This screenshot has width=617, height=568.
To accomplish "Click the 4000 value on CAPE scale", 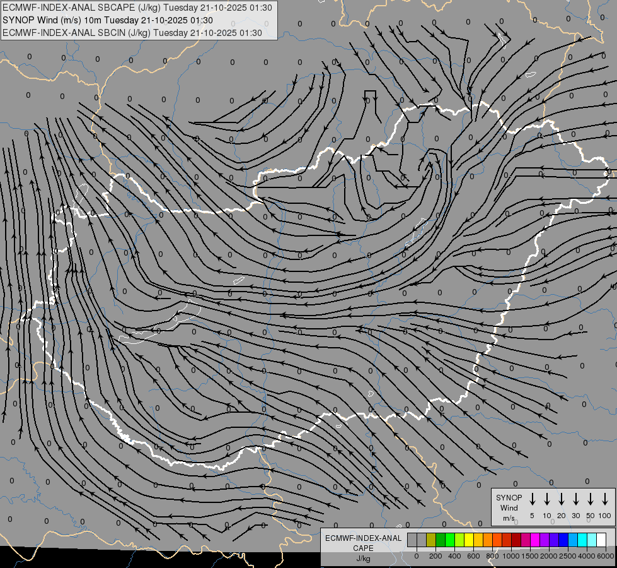I will point(587,556).
